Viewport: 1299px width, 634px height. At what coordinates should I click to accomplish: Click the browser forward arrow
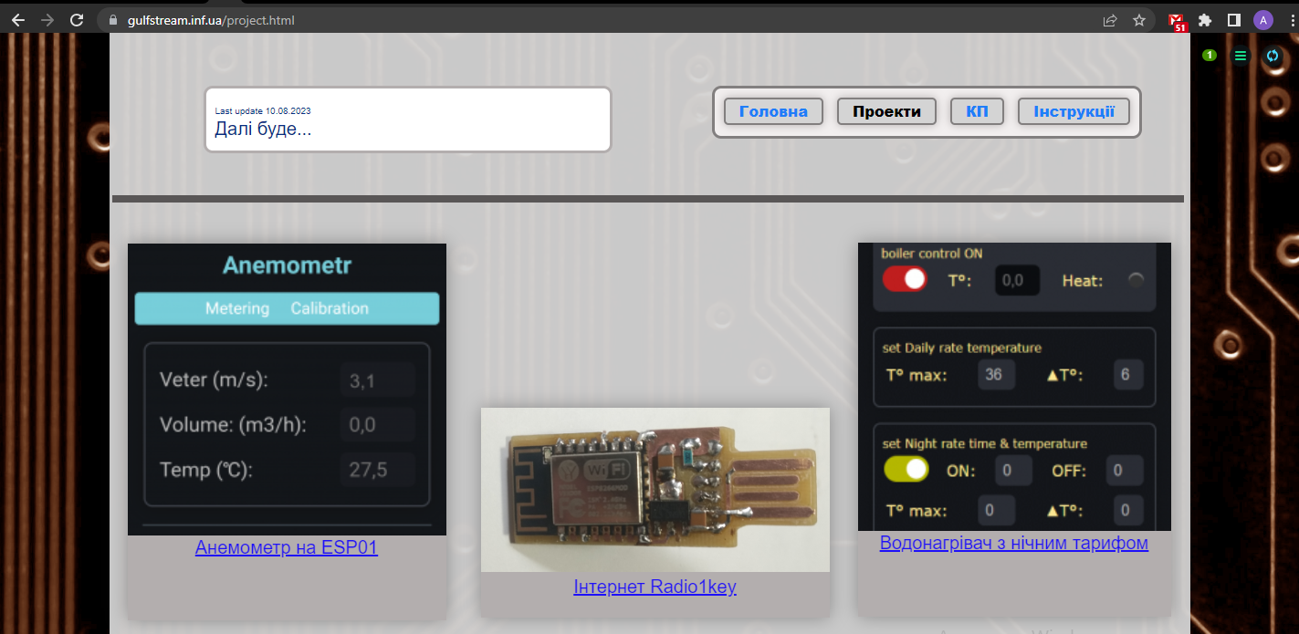47,19
